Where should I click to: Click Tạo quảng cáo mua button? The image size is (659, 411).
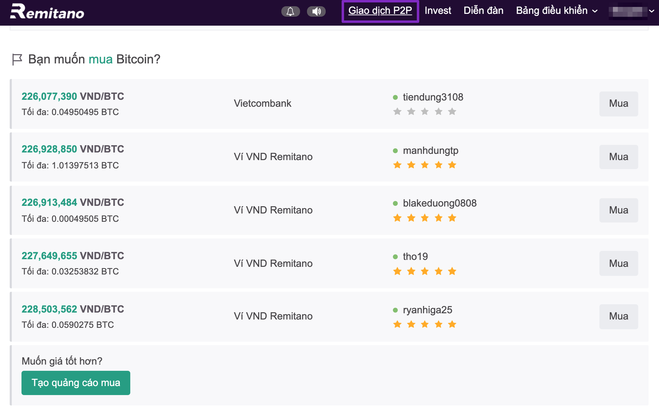pyautogui.click(x=76, y=383)
